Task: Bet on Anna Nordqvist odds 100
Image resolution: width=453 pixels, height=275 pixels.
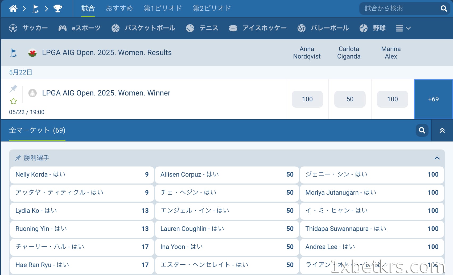Action: [307, 99]
